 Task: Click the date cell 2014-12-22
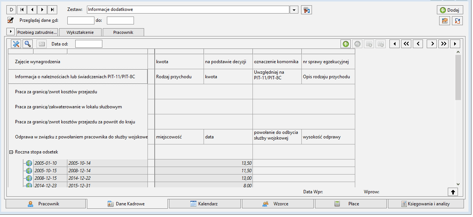pyautogui.click(x=107, y=178)
